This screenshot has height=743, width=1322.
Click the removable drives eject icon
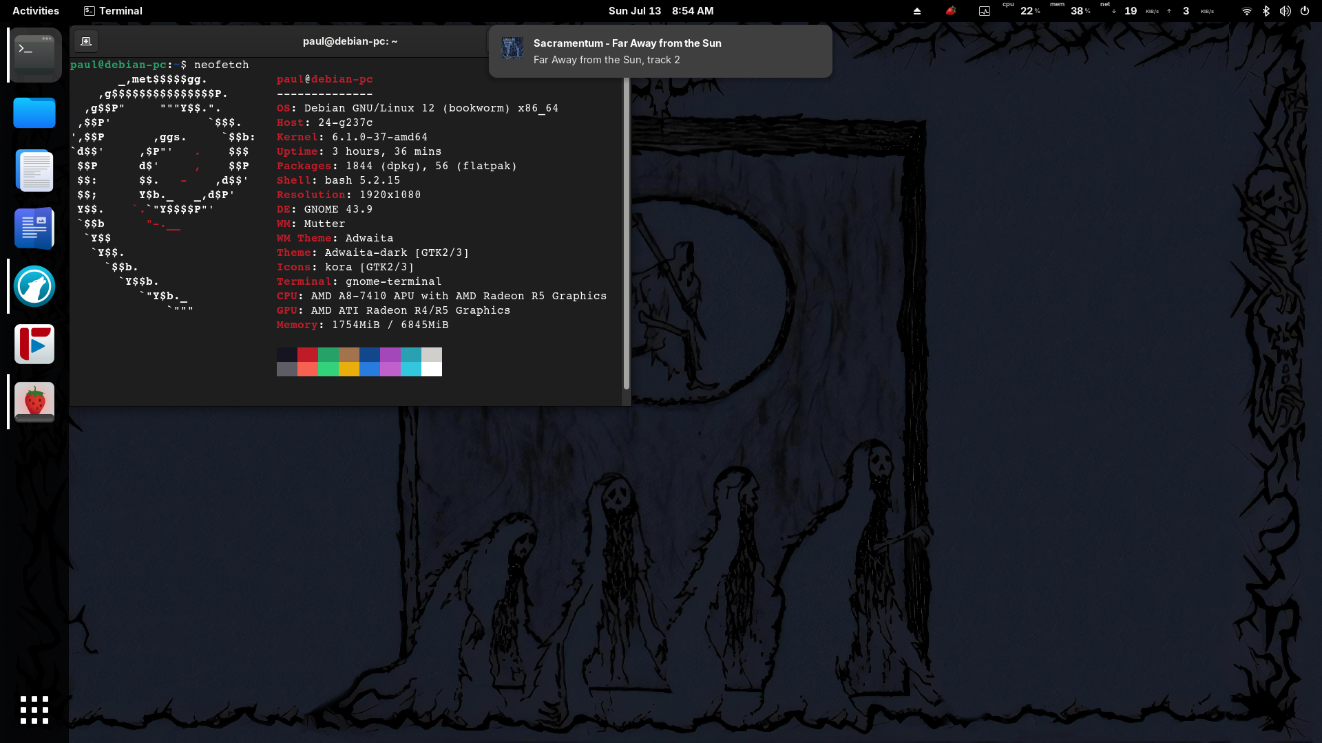[917, 11]
